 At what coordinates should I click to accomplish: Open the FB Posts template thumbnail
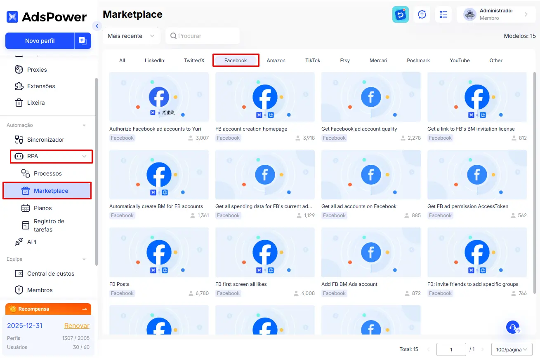159,253
